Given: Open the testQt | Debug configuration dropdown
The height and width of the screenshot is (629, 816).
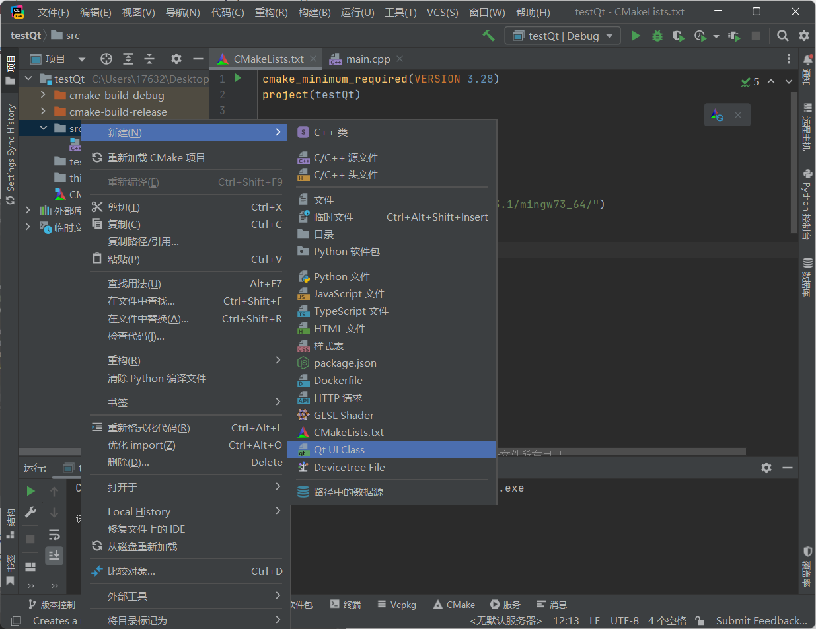Looking at the screenshot, I should [x=563, y=36].
